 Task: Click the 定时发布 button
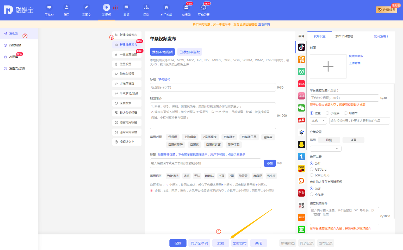coord(240,243)
